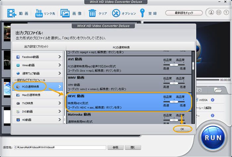Adjust the HEVC quality slider
The image size is (232, 157).
(x=174, y=102)
